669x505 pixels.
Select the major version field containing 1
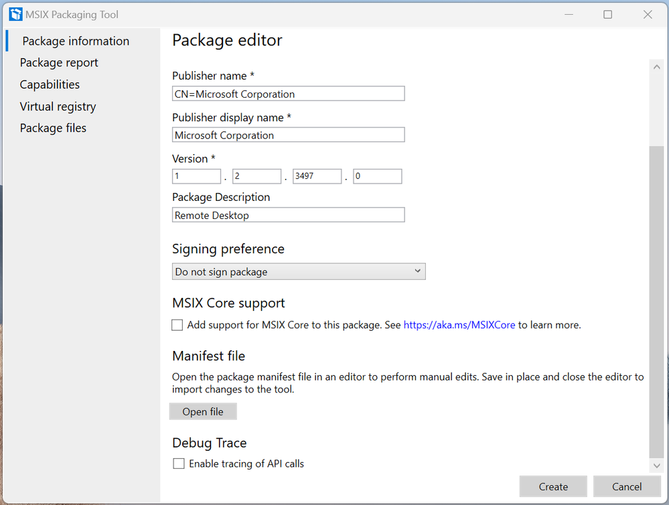coord(196,176)
